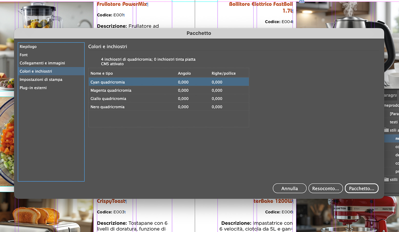Click the text thread link icon at top

pos(302,2)
